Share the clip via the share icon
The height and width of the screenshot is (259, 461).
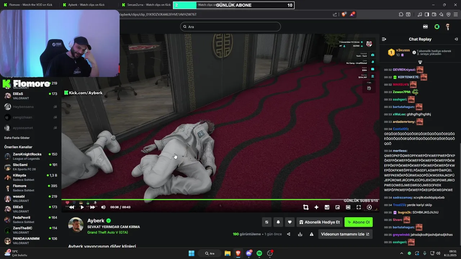point(288,234)
